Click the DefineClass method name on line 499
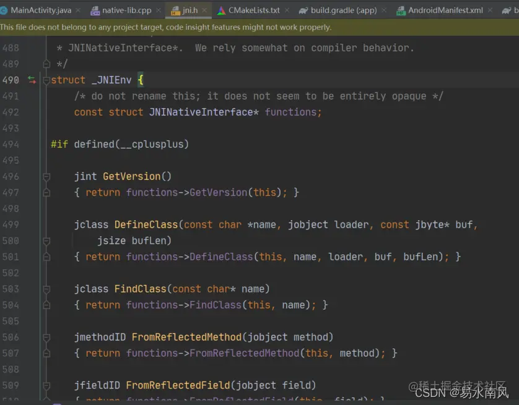Viewport: 519px width, 405px height. [x=146, y=224]
